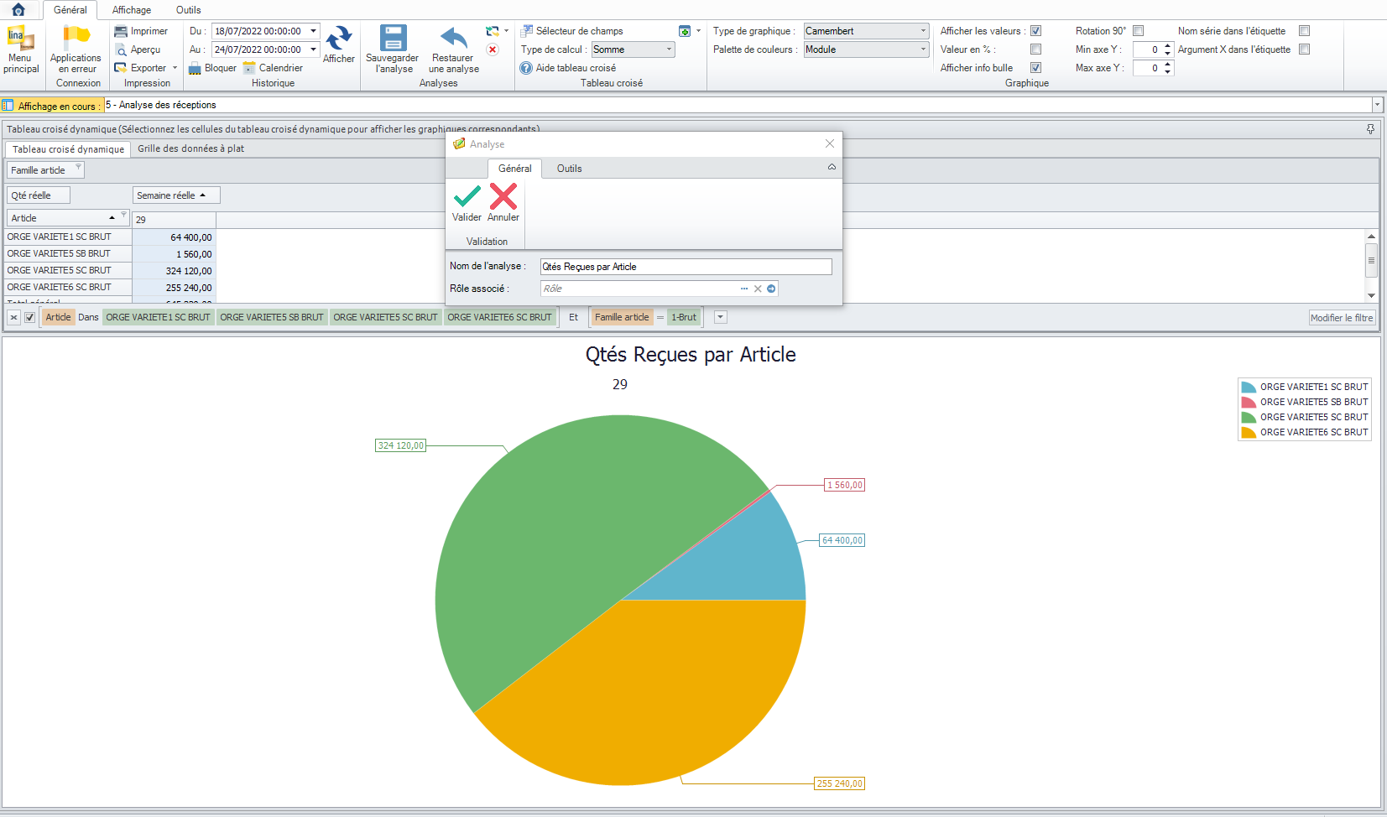Collapse the Analyse dialog ribbon chevron
The height and width of the screenshot is (817, 1387).
pos(832,168)
